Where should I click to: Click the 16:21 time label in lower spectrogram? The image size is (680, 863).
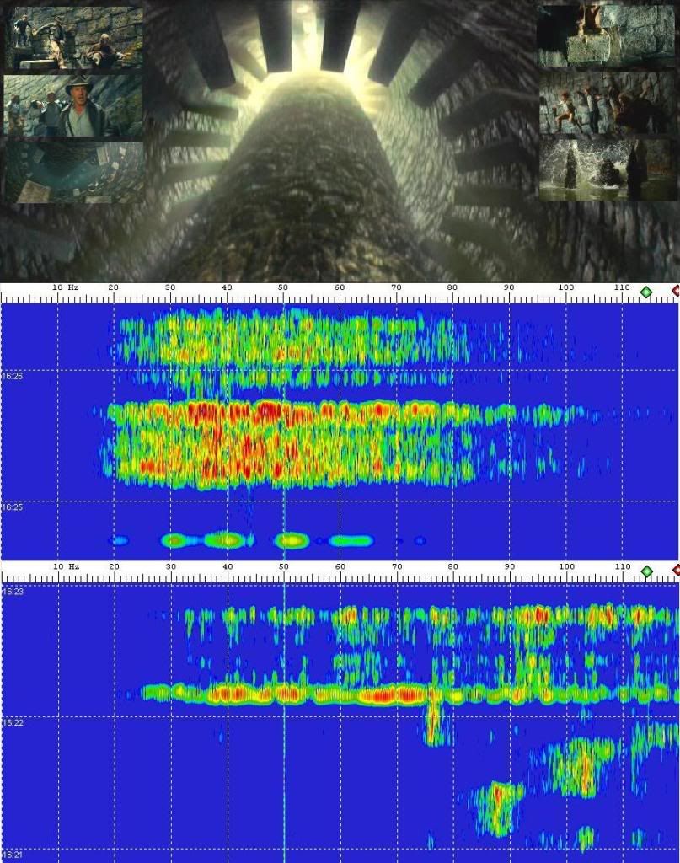click(12, 855)
